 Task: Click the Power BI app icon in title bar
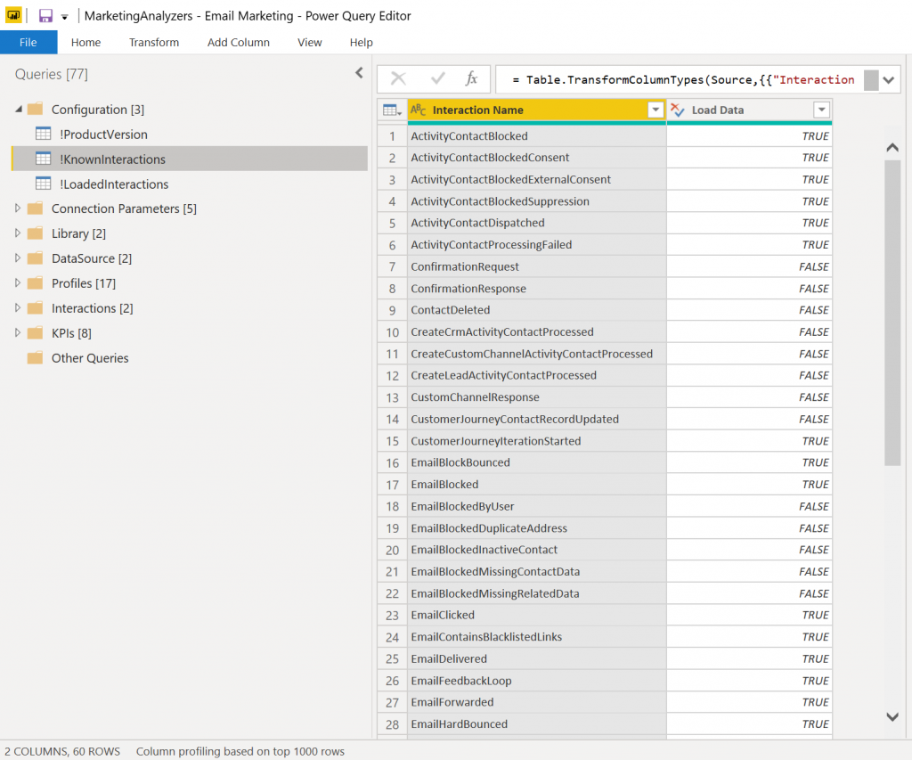pyautogui.click(x=13, y=15)
